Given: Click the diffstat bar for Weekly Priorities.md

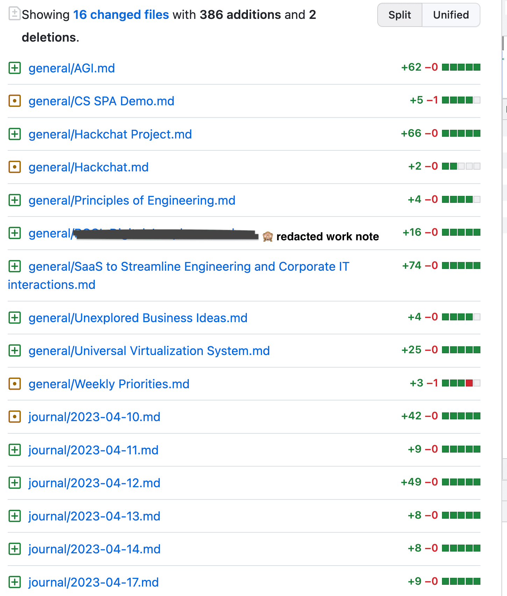Looking at the screenshot, I should pyautogui.click(x=461, y=383).
